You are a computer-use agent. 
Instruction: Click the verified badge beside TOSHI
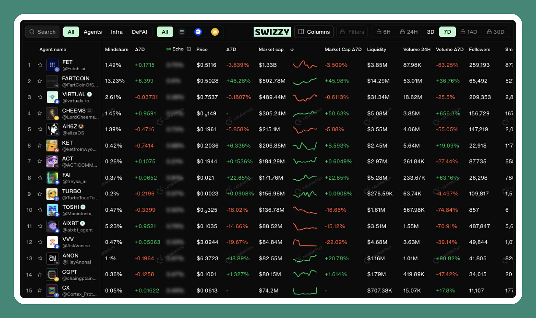83,207
